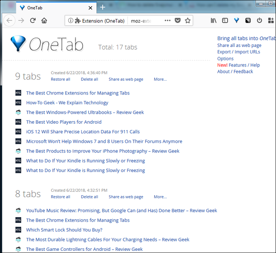Open page actions three-dots menu
This screenshot has width=276, height=253.
pyautogui.click(x=167, y=21)
